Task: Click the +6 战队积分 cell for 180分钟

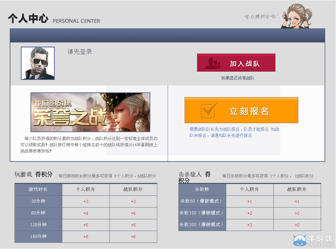Action: click(x=133, y=237)
